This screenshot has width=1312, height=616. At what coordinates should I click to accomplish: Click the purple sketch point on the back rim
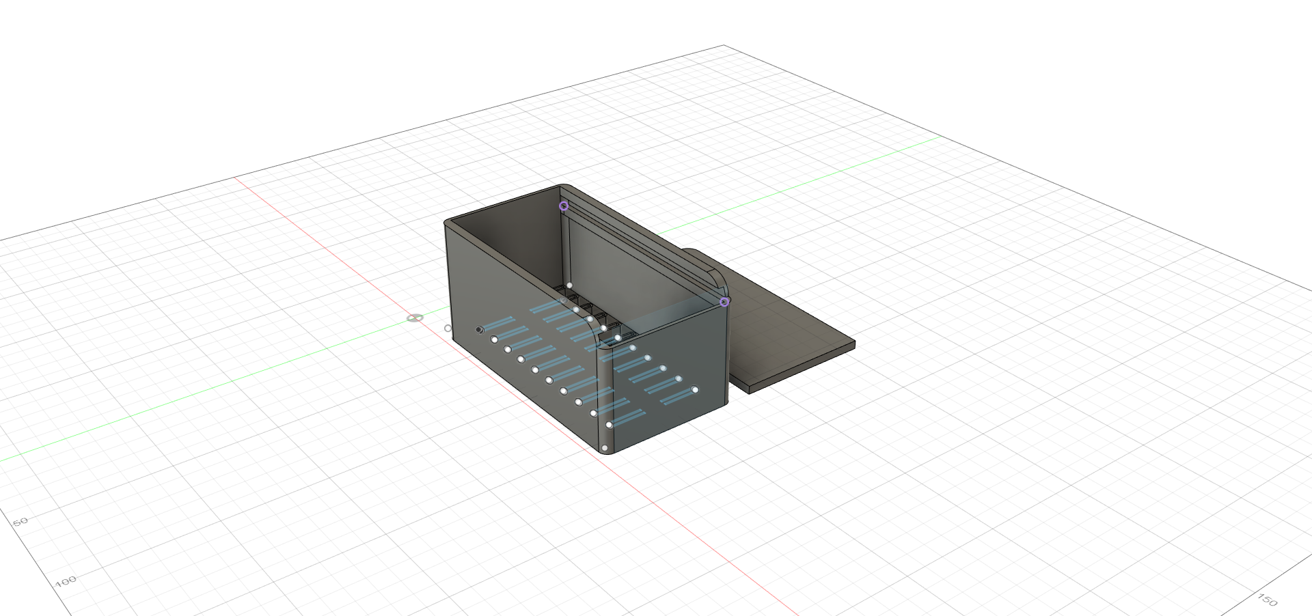click(x=564, y=206)
